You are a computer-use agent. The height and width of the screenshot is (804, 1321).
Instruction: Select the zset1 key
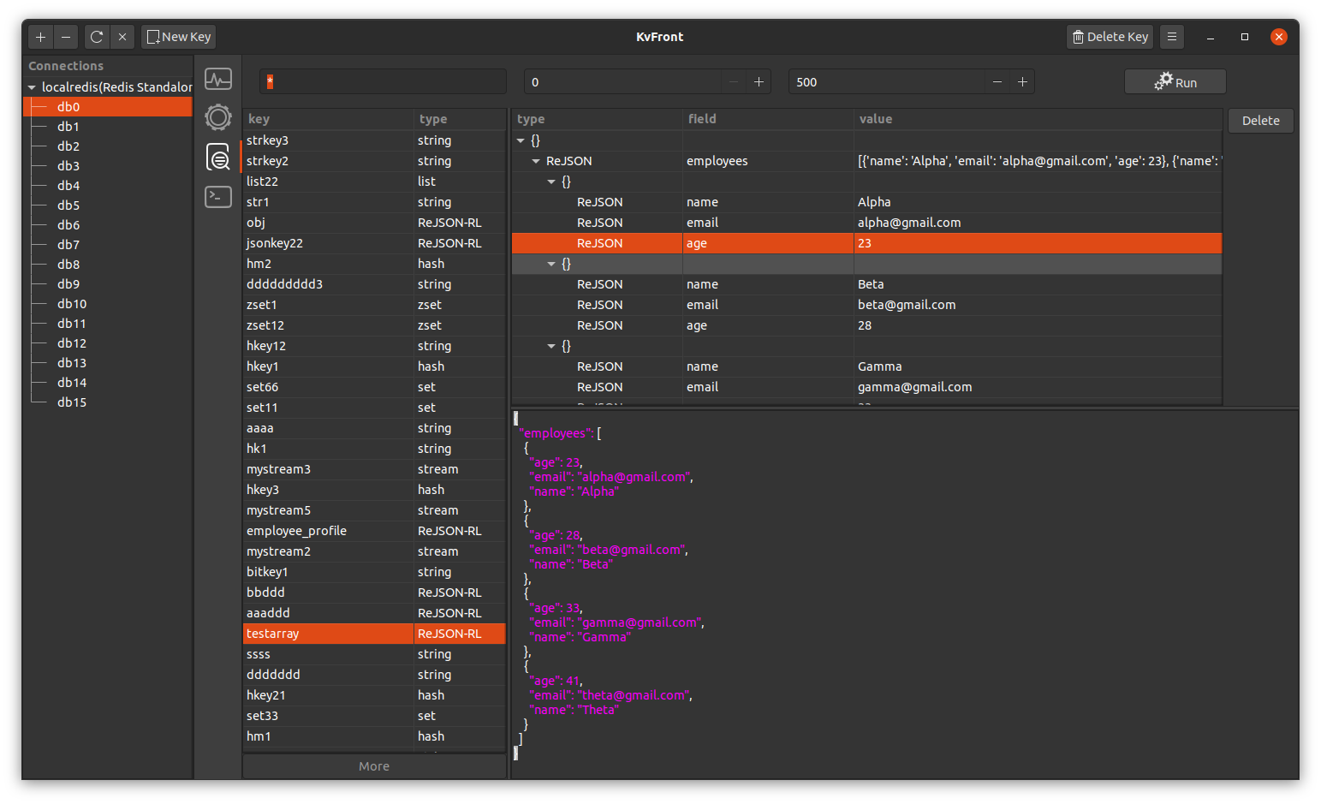[374, 305]
